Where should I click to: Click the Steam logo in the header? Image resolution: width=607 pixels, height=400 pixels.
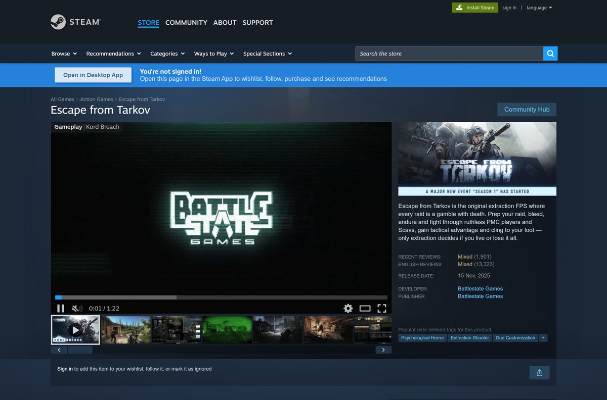pos(76,22)
